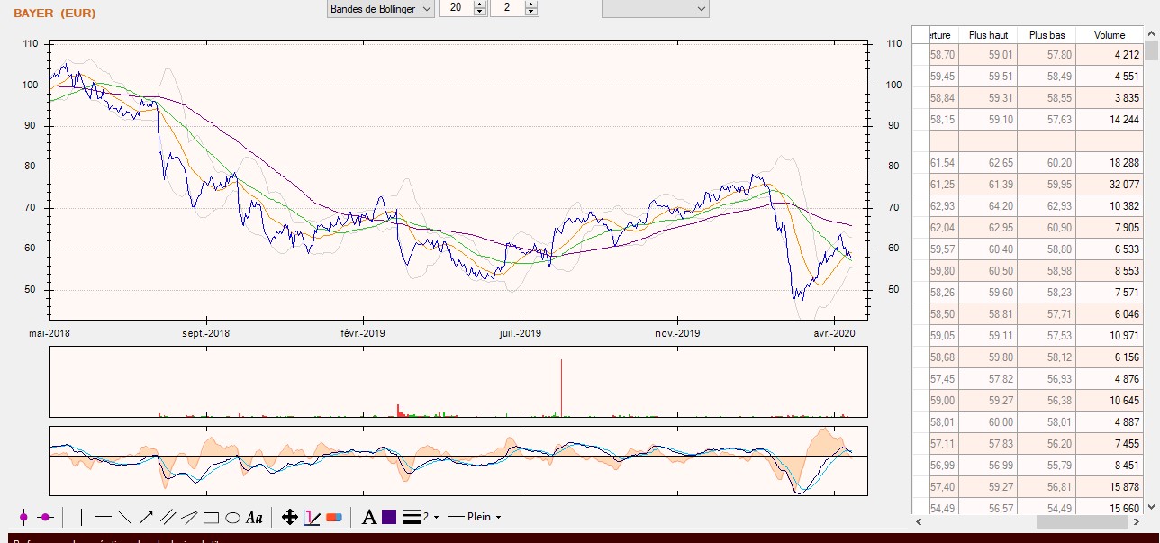Click the Volume column header
The height and width of the screenshot is (543, 1160).
tap(1110, 34)
